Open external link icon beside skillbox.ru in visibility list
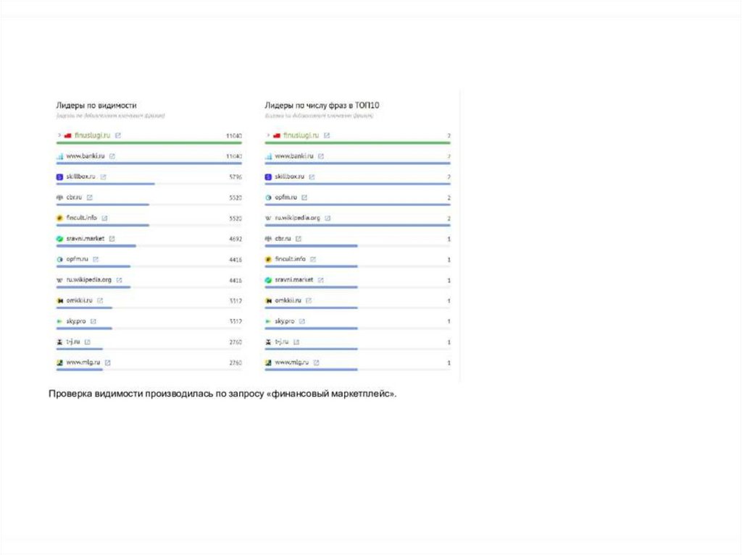Viewport: 742px width, 555px height. pyautogui.click(x=103, y=177)
